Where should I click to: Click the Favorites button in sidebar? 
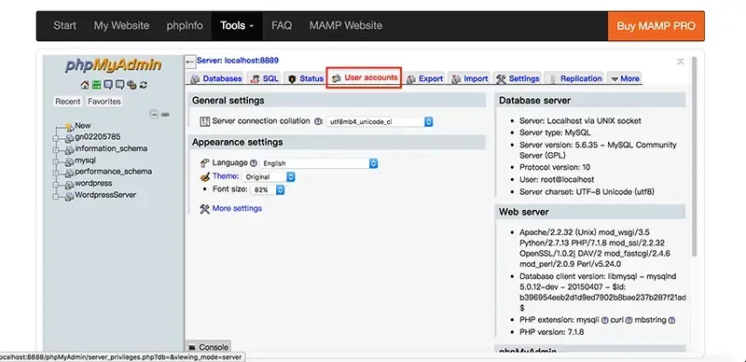[x=104, y=102]
